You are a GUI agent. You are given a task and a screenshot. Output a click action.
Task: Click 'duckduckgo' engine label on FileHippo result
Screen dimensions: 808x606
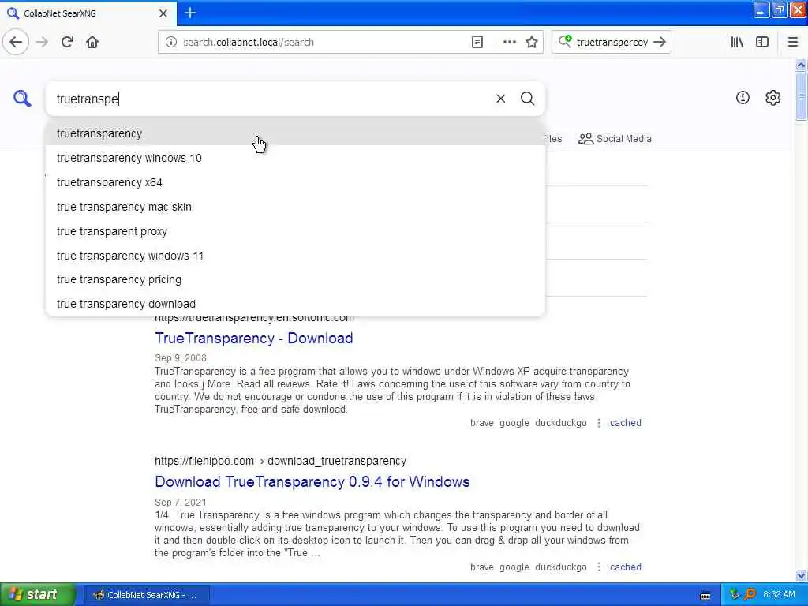561,567
